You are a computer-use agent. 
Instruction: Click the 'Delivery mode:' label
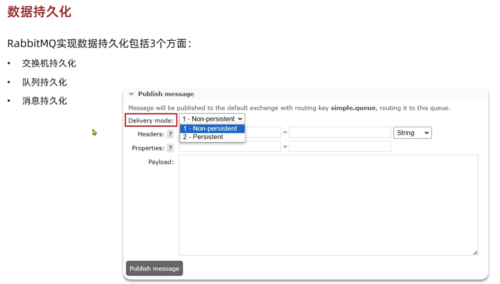[x=151, y=120]
